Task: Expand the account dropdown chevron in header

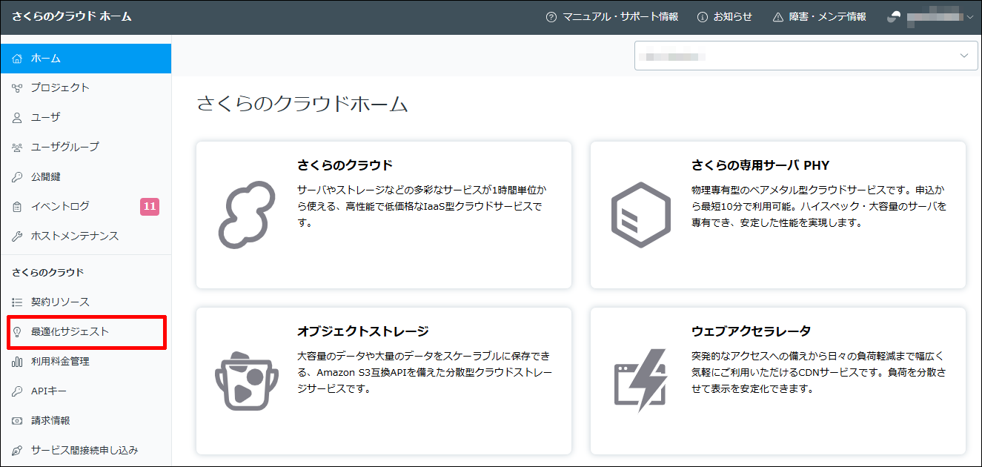Action: click(971, 17)
